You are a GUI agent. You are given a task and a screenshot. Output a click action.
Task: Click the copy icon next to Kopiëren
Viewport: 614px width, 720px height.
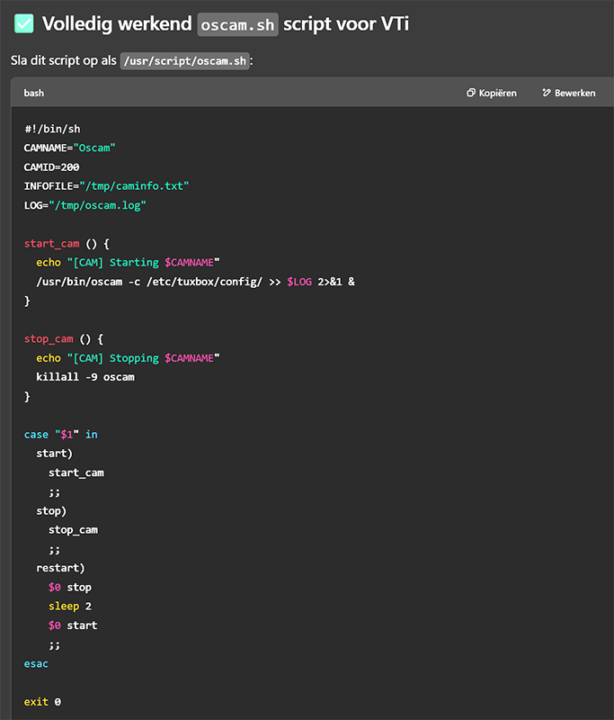click(471, 93)
